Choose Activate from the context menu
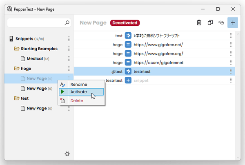 click(x=81, y=92)
